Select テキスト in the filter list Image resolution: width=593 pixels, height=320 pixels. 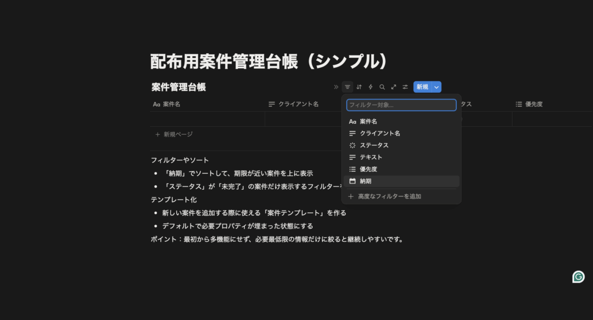point(371,157)
